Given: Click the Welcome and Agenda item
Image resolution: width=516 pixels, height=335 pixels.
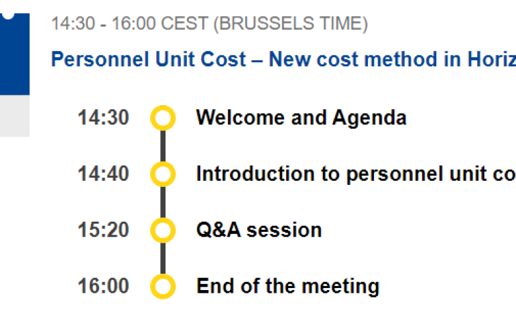Looking at the screenshot, I should [x=301, y=118].
